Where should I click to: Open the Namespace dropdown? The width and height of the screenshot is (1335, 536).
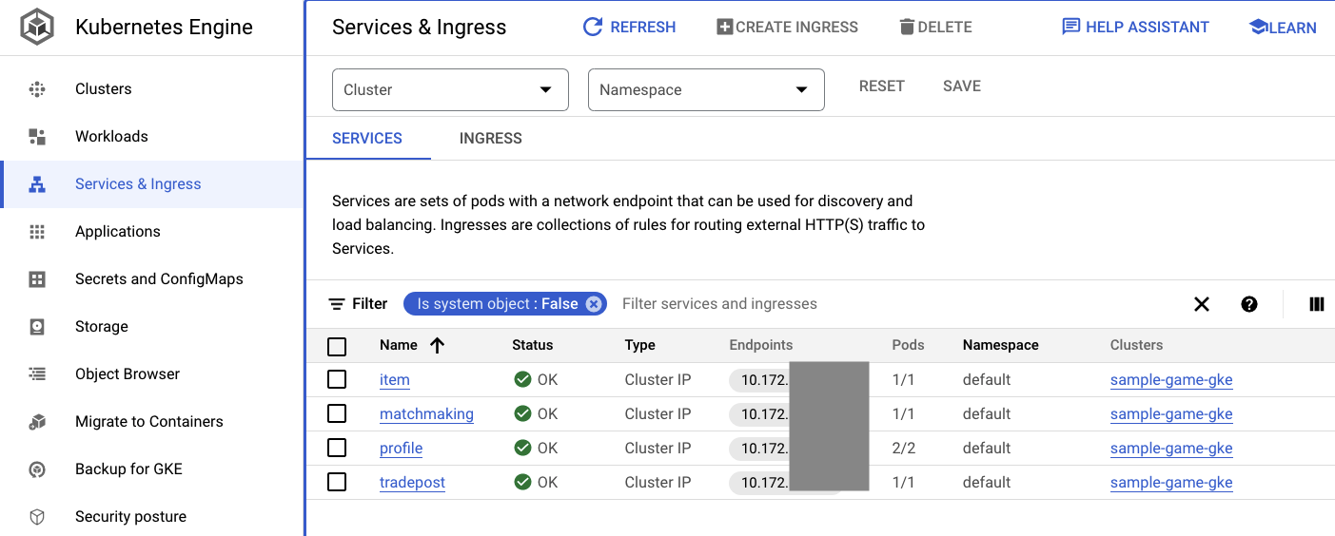point(706,90)
